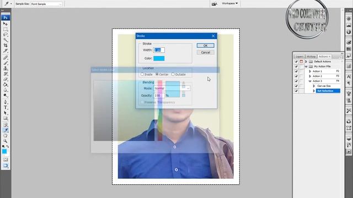The width and height of the screenshot is (353, 198).
Task: Expand the Canvas Size step
Action: click(x=314, y=86)
